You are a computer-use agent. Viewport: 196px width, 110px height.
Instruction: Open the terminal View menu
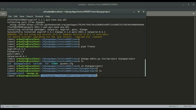click(22, 16)
